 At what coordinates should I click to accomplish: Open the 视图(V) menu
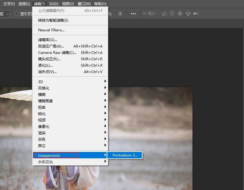pyautogui.click(x=68, y=4)
